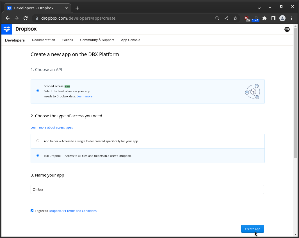299x238 pixels.
Task: Click the green New badge
Action: 67,86
